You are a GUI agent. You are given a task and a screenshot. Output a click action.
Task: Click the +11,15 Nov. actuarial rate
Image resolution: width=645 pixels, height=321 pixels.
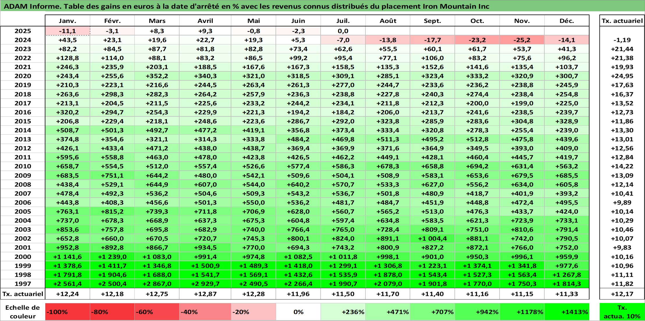pyautogui.click(x=522, y=294)
